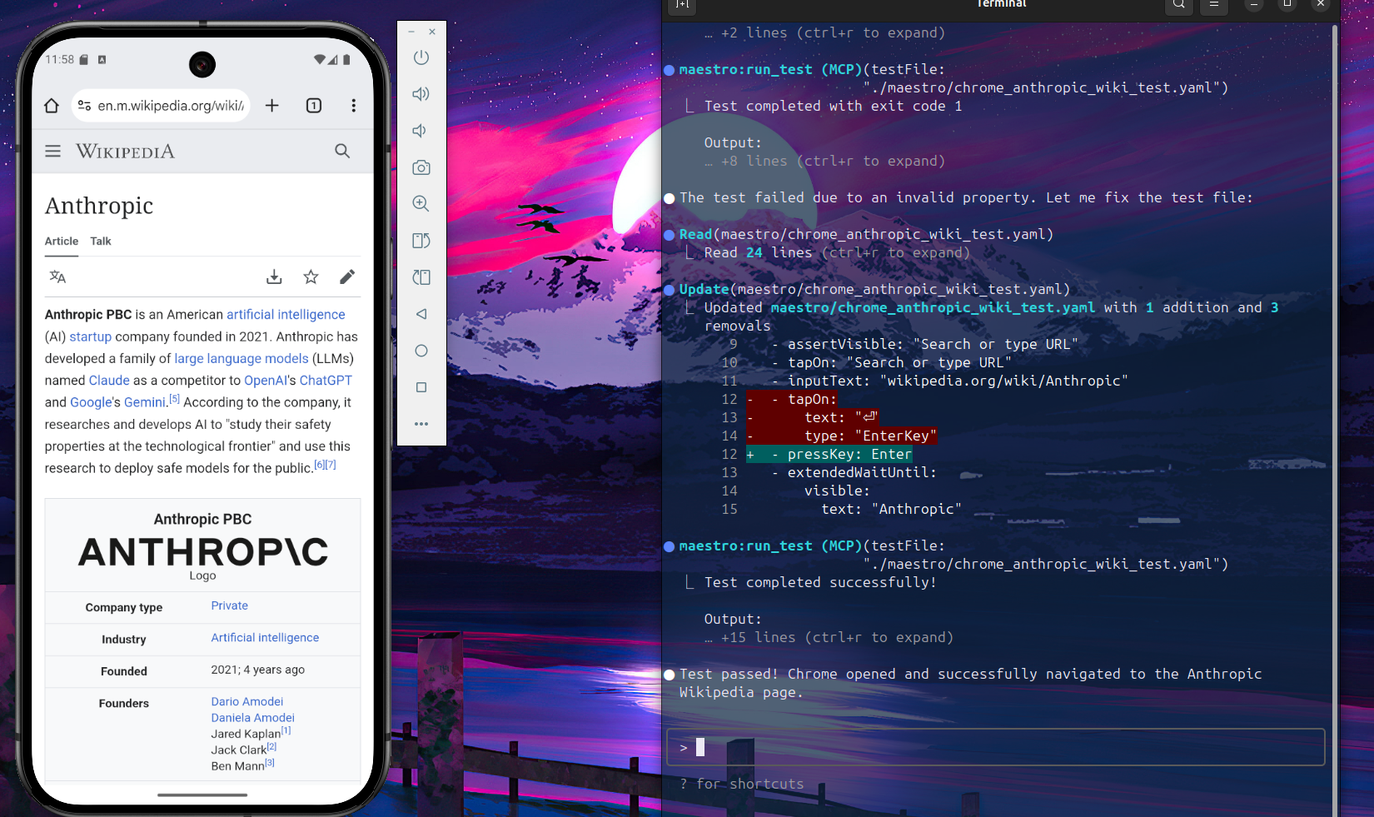Open terminal hamburger menu
The height and width of the screenshot is (817, 1374).
1214,5
